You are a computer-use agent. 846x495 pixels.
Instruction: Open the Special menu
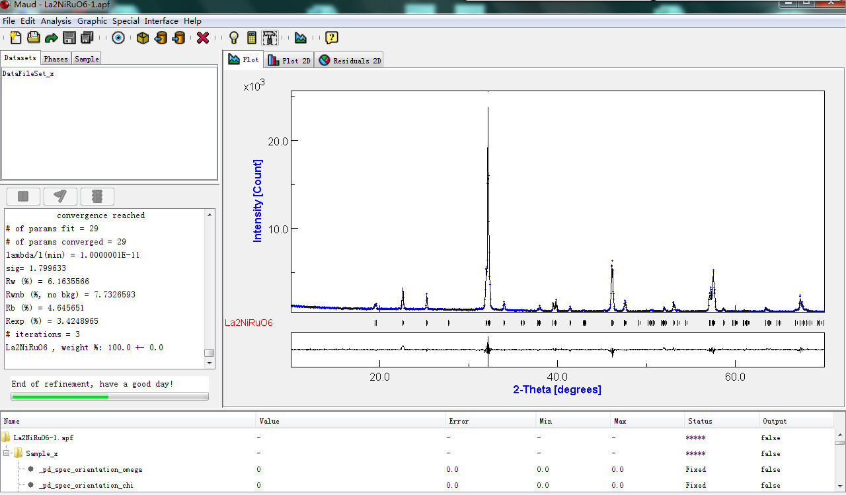click(x=126, y=20)
